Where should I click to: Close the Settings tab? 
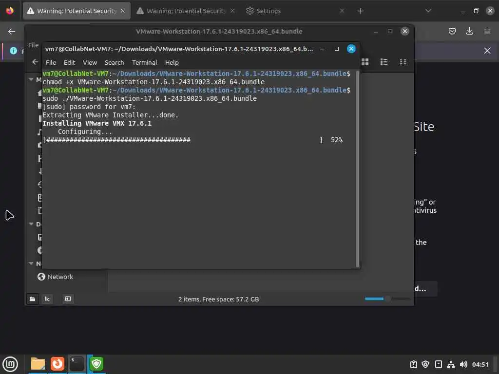point(342,11)
